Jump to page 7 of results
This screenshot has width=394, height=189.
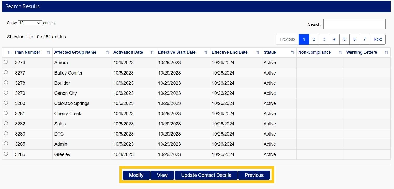pyautogui.click(x=364, y=39)
